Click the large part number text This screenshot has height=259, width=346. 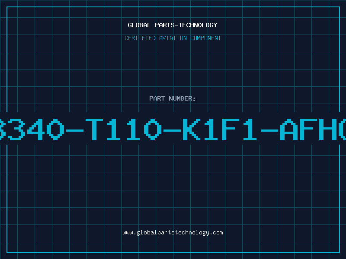coord(173,129)
